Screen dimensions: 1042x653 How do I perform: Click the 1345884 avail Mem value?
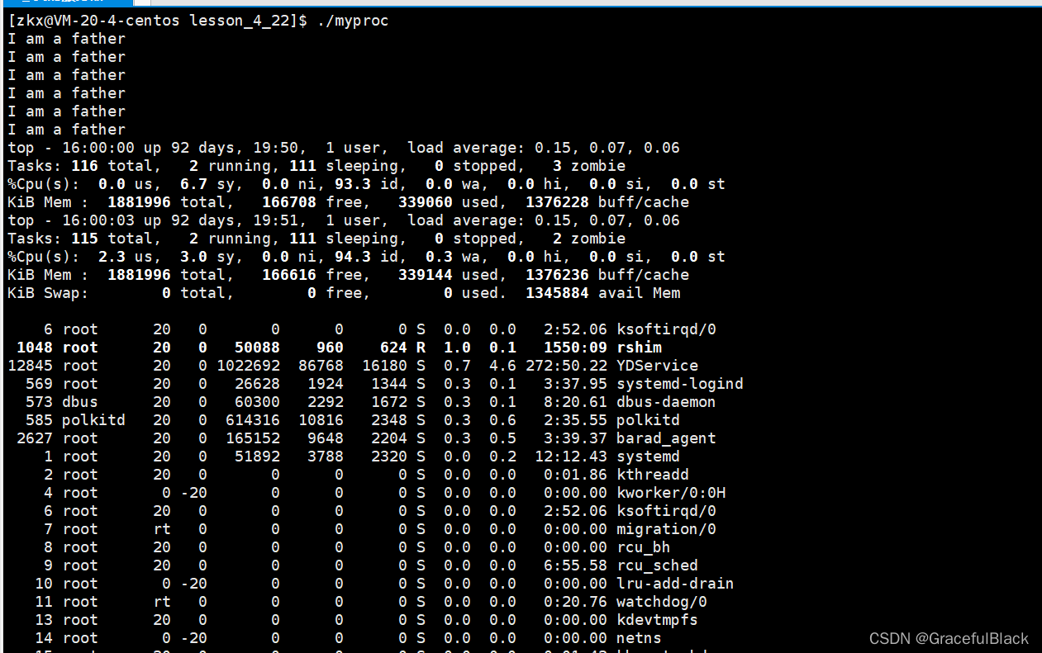click(x=557, y=293)
